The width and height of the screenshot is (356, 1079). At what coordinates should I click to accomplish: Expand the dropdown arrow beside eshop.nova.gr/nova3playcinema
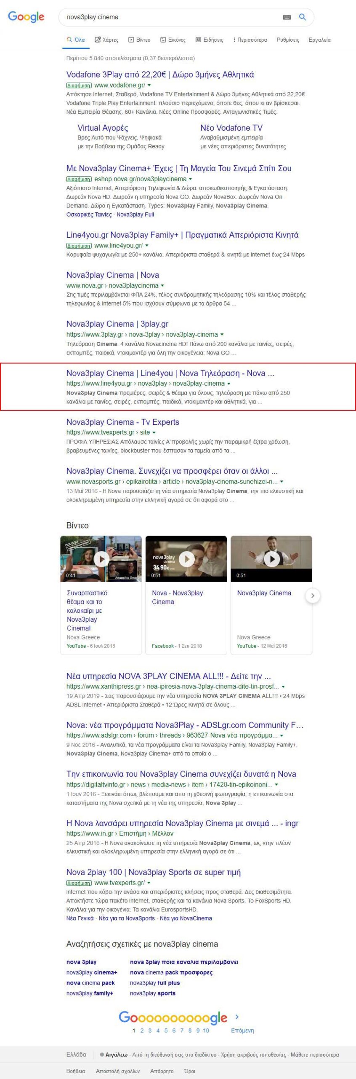(x=190, y=179)
